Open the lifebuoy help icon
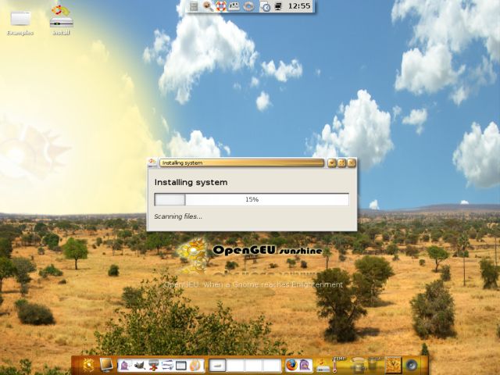Viewport: 500px width, 375px height. pyautogui.click(x=221, y=6)
